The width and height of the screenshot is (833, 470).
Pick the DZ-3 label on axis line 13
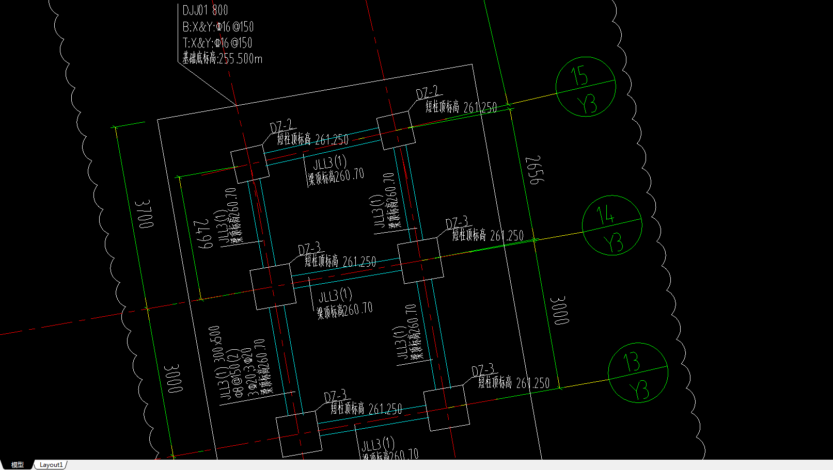484,370
